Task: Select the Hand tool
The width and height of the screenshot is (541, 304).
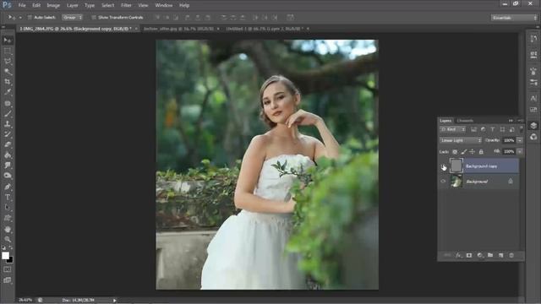Action: 8,229
